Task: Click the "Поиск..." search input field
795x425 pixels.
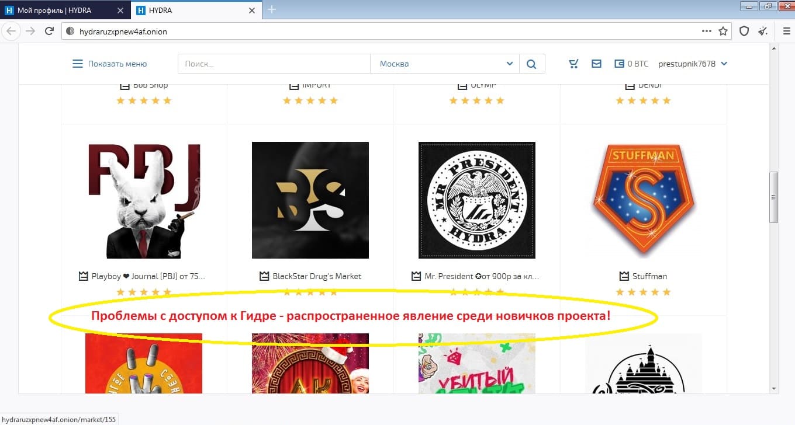Action: (x=274, y=64)
